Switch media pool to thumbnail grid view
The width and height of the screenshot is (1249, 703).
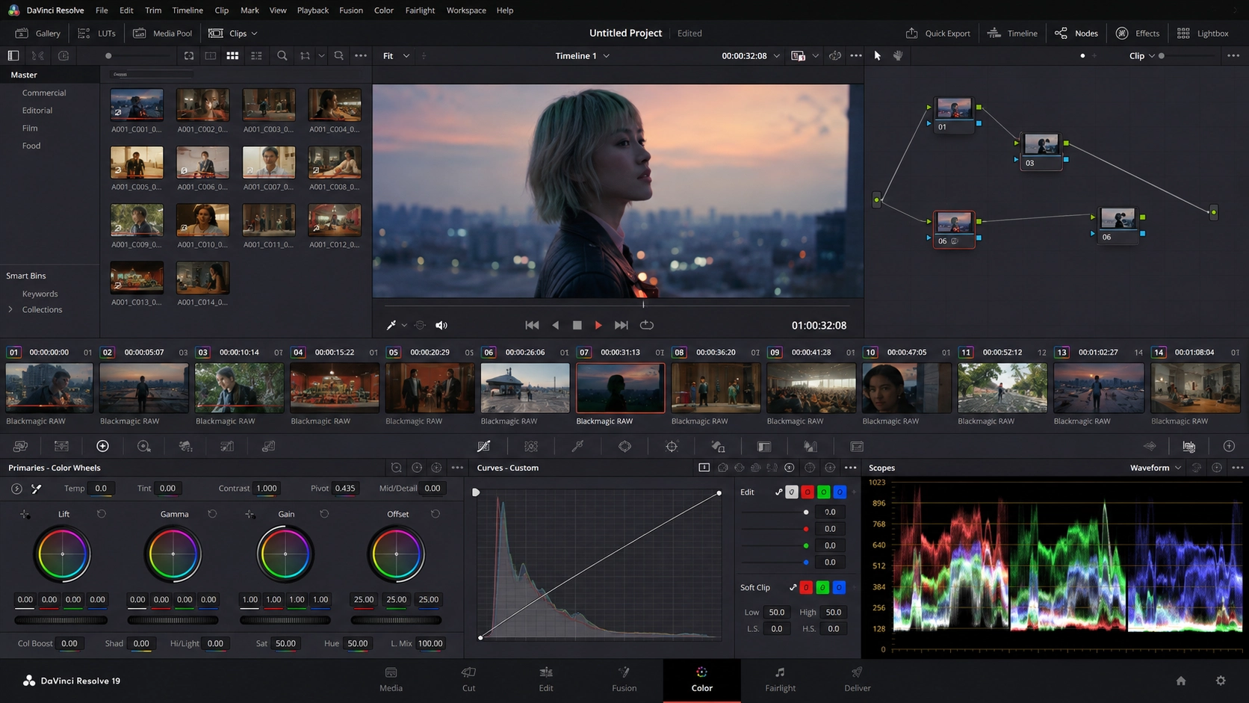coord(232,55)
